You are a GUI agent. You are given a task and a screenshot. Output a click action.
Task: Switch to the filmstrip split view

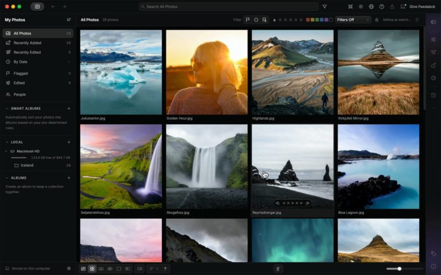[127, 269]
